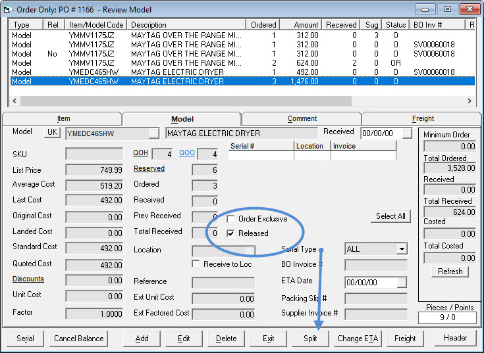Open the Location field lookup button
Screen dimensions: 484x353
250,251
